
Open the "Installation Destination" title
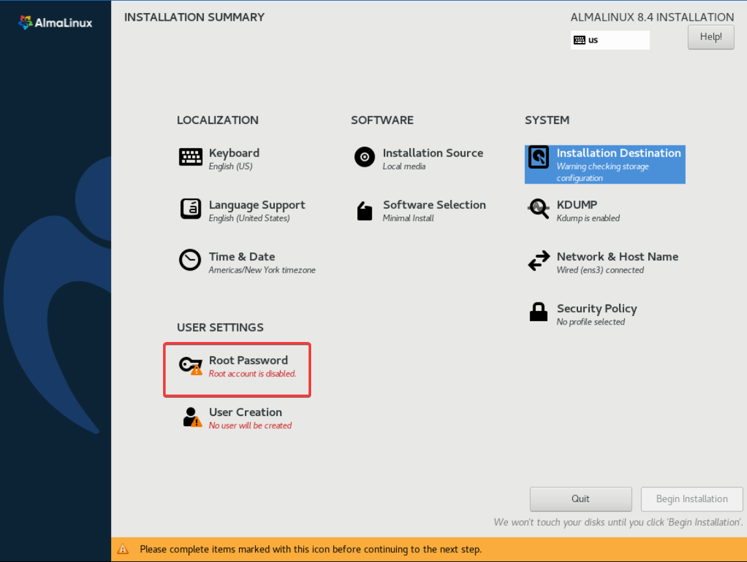619,153
